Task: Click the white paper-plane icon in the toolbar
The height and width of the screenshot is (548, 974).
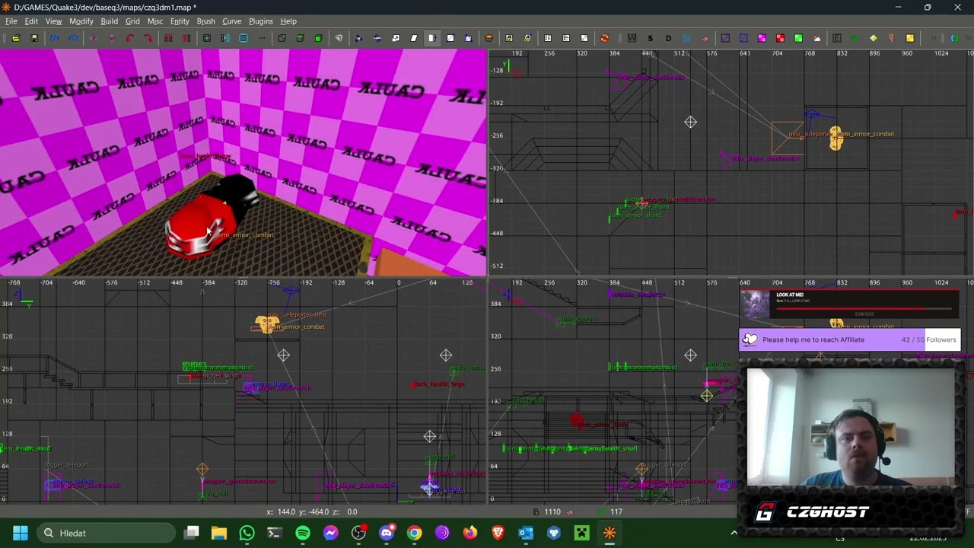Action: point(339,38)
